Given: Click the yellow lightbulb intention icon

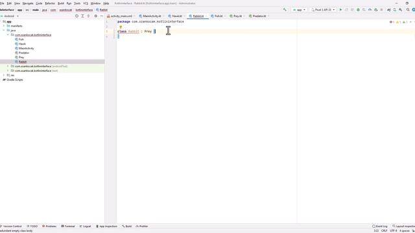Looking at the screenshot, I should [x=121, y=27].
